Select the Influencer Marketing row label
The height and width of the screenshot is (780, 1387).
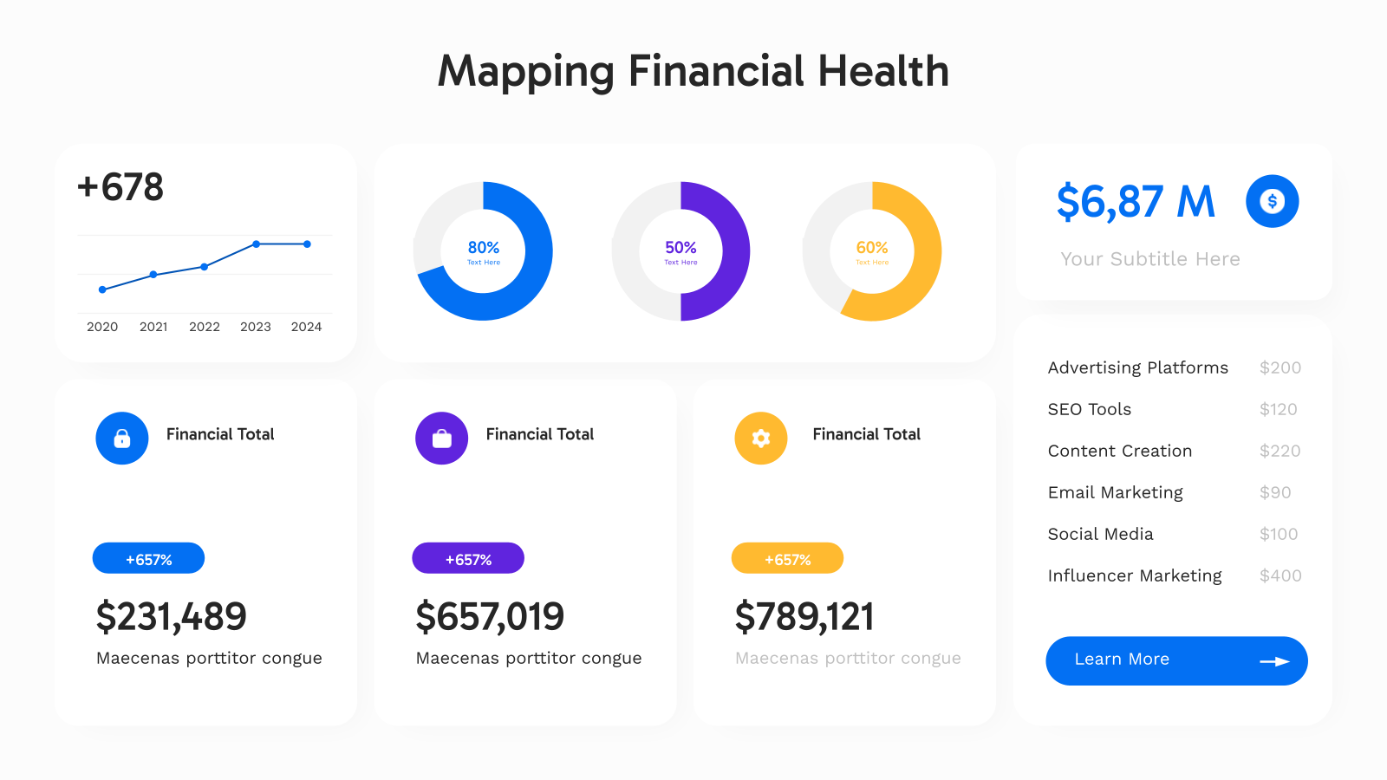pos(1135,575)
